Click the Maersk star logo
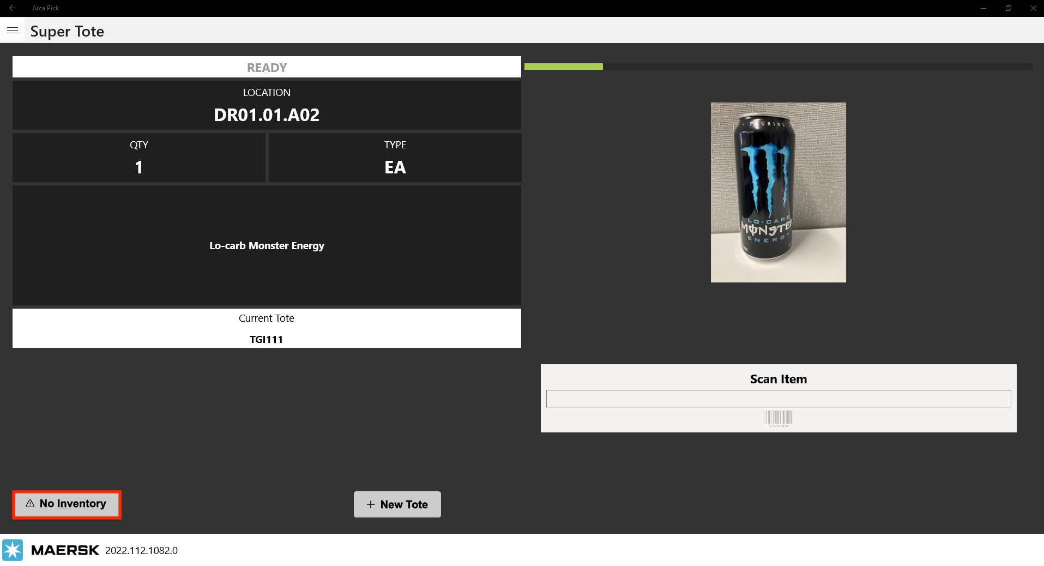Viewport: 1044px width, 566px height. (x=13, y=550)
